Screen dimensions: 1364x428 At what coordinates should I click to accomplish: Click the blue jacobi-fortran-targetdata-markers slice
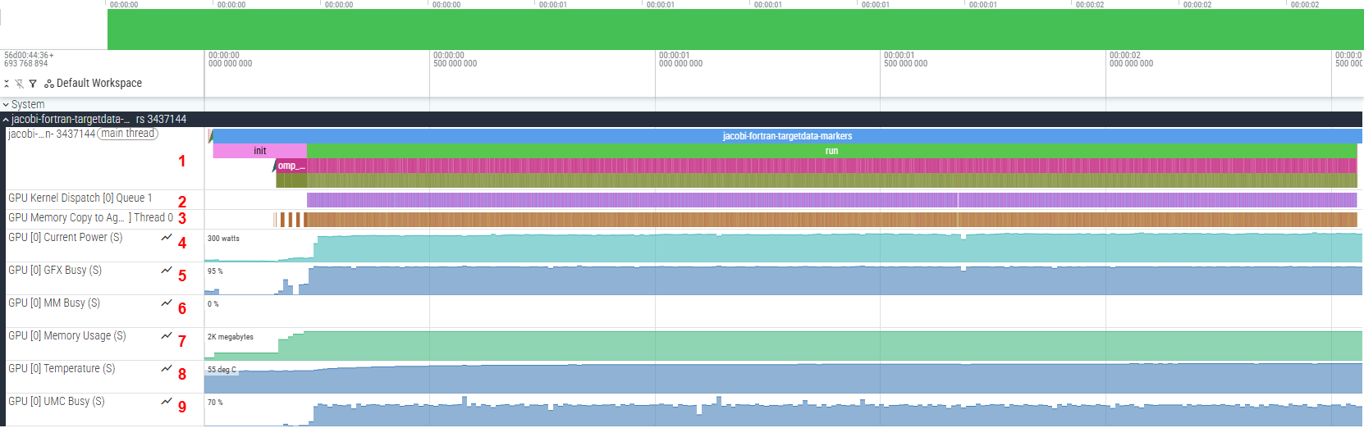click(786, 136)
